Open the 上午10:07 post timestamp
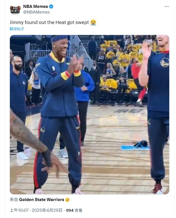Viewport: 176px width, 218px height. (19, 210)
